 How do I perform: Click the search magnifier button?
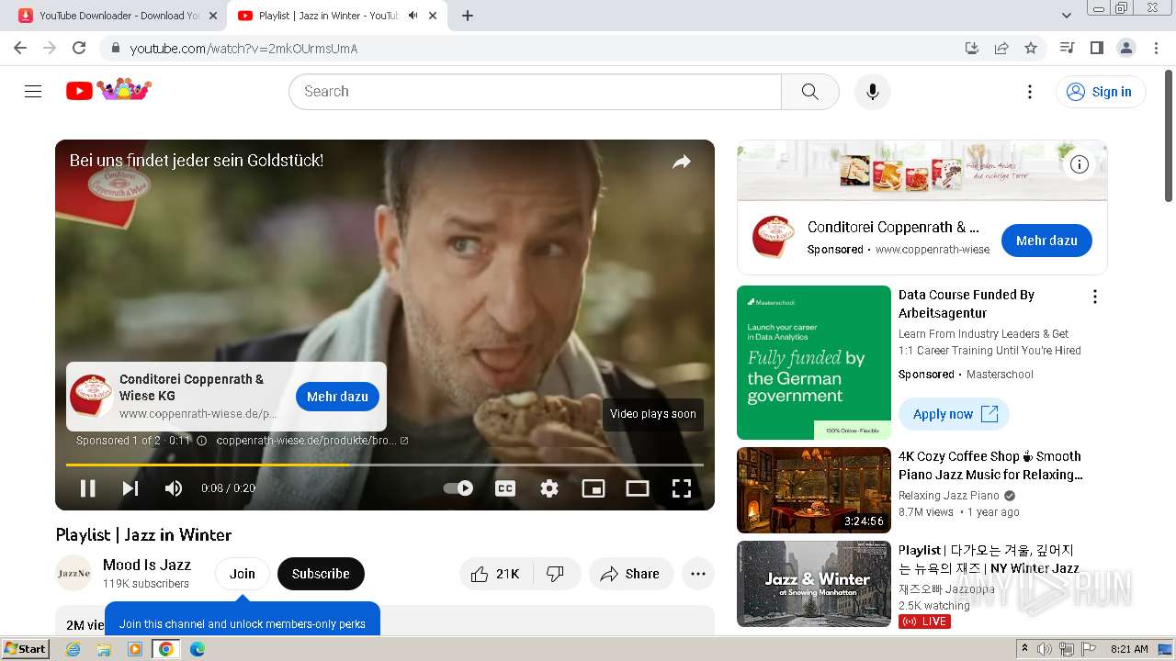(809, 91)
